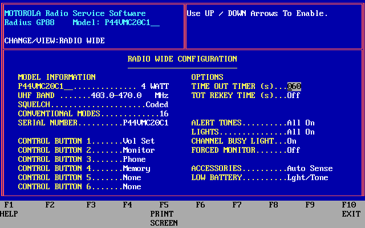
Task: Click the MODEL INFORMATION section heading
Action: 57,78
